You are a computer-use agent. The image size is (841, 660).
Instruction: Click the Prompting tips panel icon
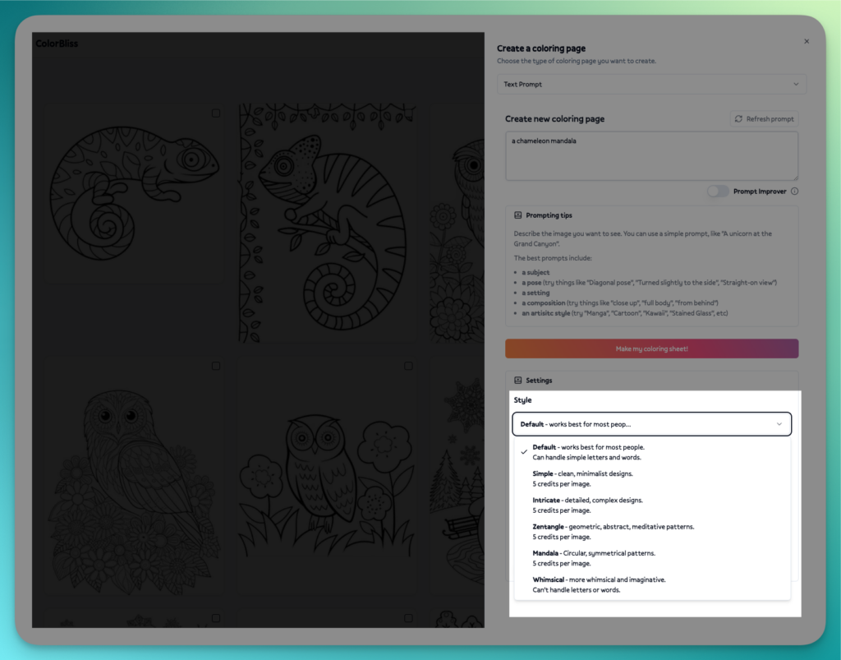click(x=517, y=215)
